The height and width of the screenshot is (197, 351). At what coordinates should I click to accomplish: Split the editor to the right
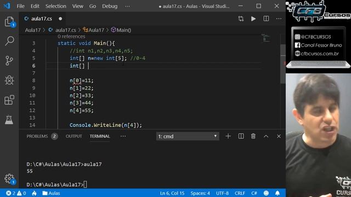[x=266, y=19]
